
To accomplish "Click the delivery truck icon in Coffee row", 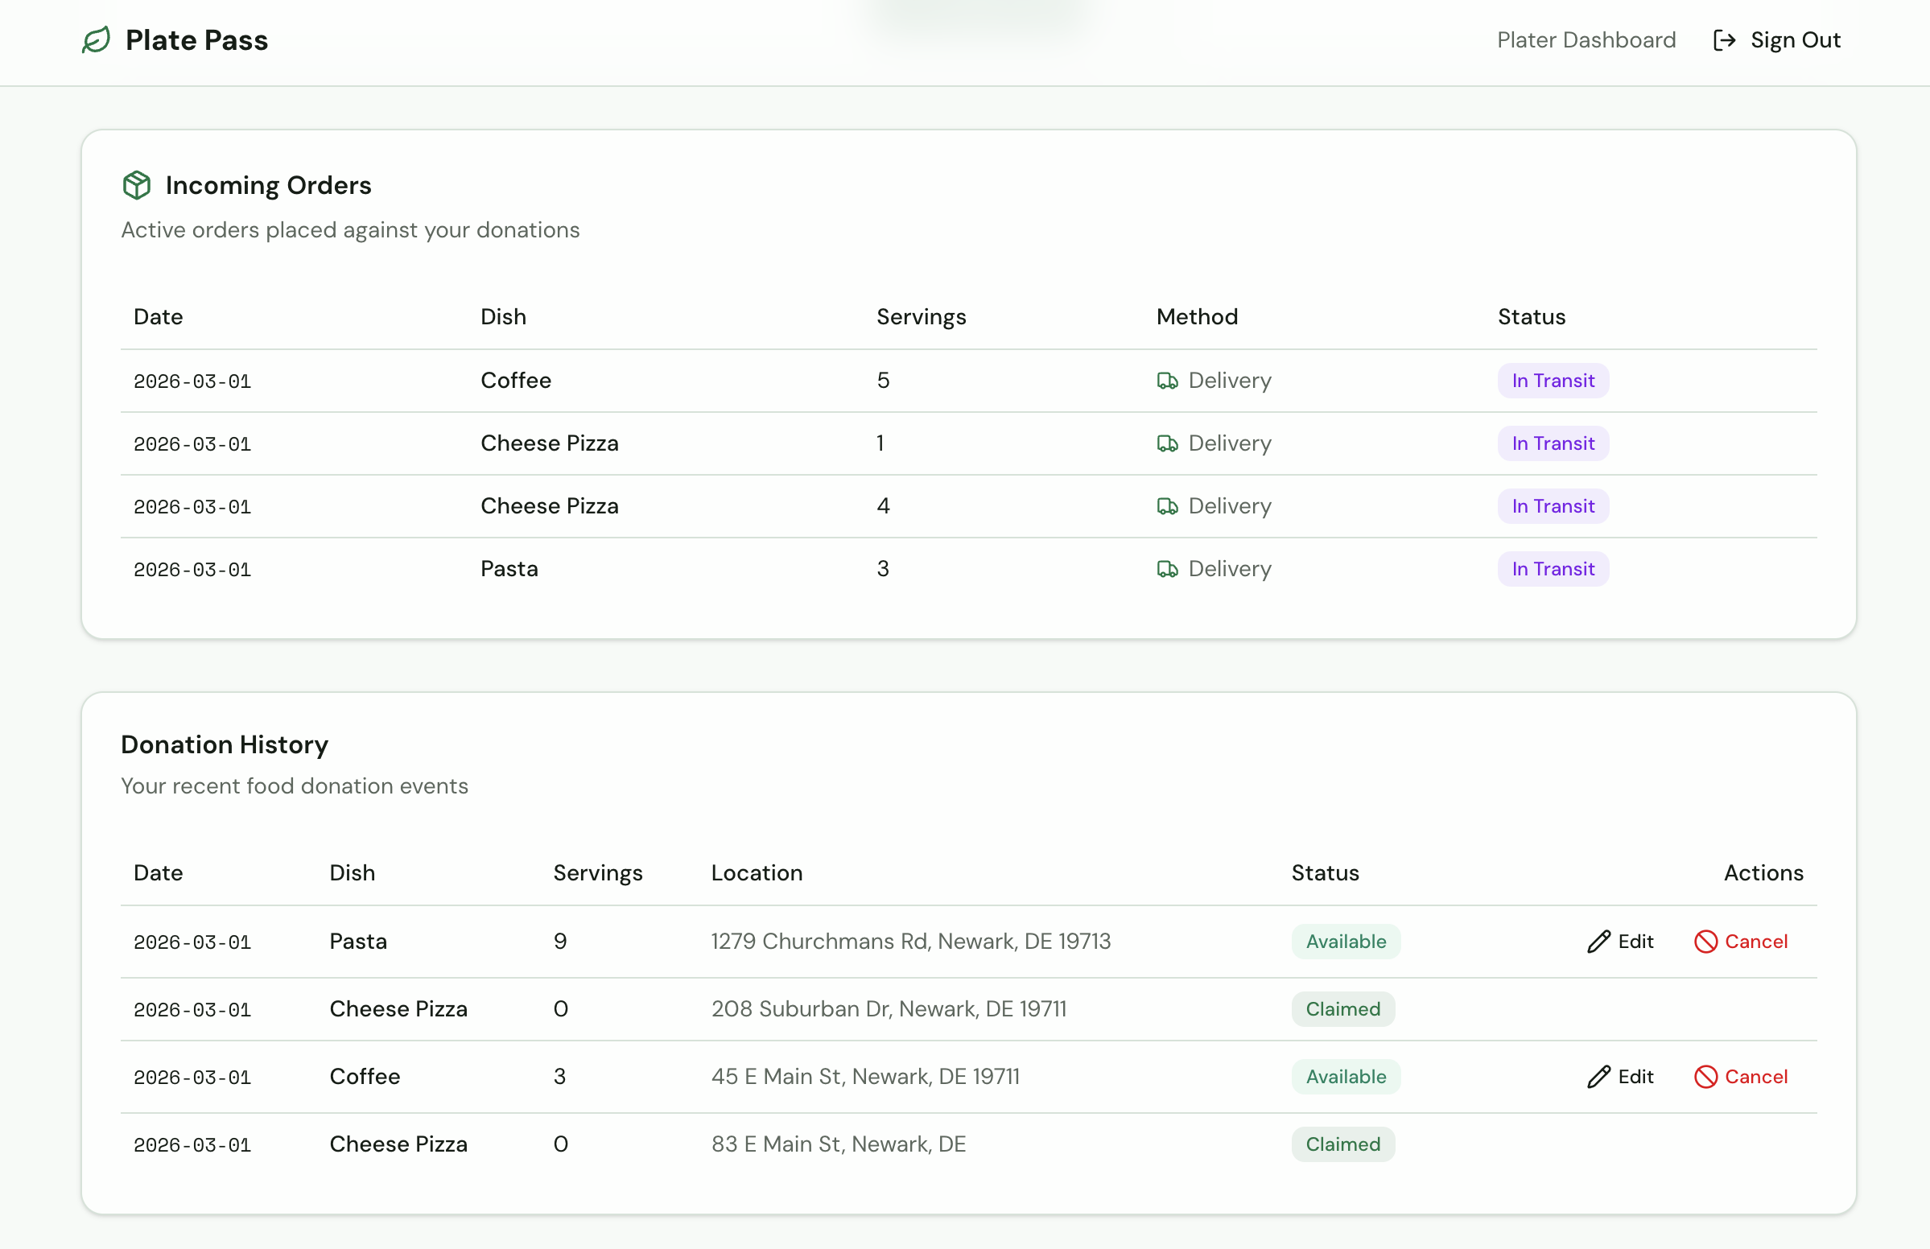I will [1167, 381].
